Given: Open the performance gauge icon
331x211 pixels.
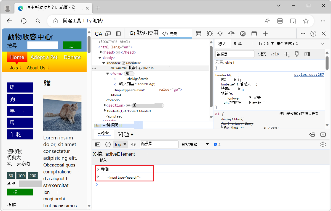Looking at the screenshot, I should click(231, 33).
